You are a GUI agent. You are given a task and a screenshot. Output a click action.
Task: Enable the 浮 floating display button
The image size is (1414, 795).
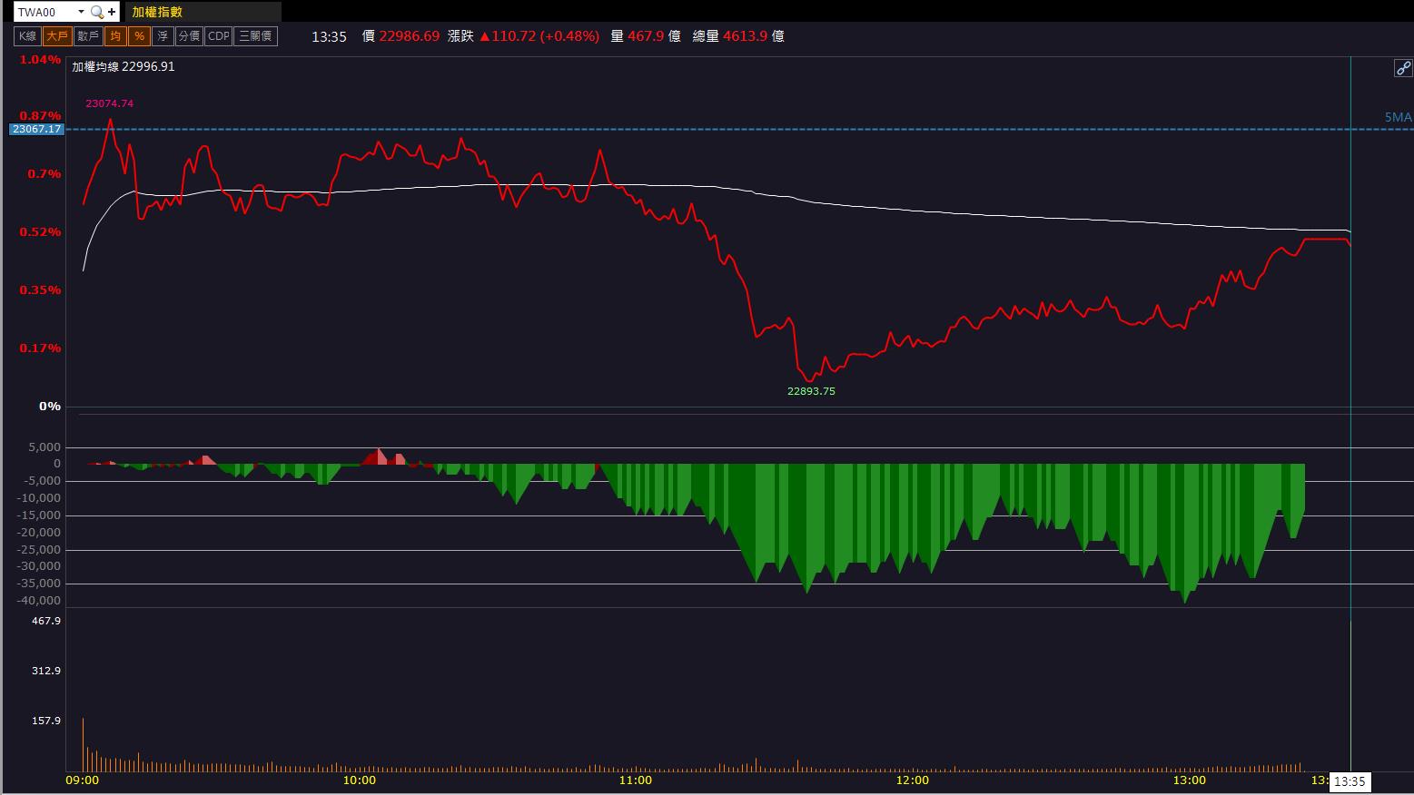click(163, 36)
